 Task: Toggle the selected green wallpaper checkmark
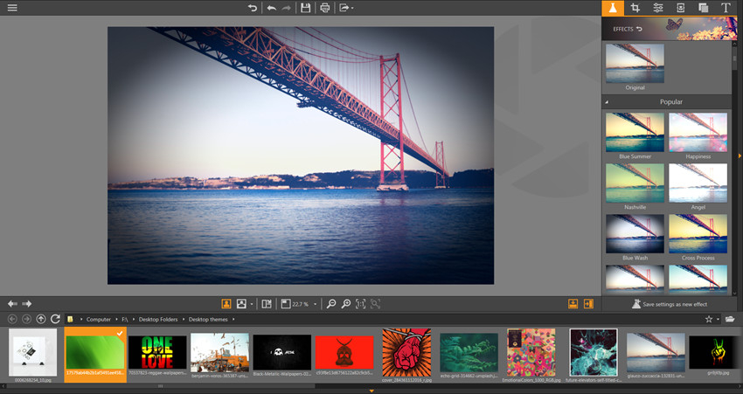120,334
